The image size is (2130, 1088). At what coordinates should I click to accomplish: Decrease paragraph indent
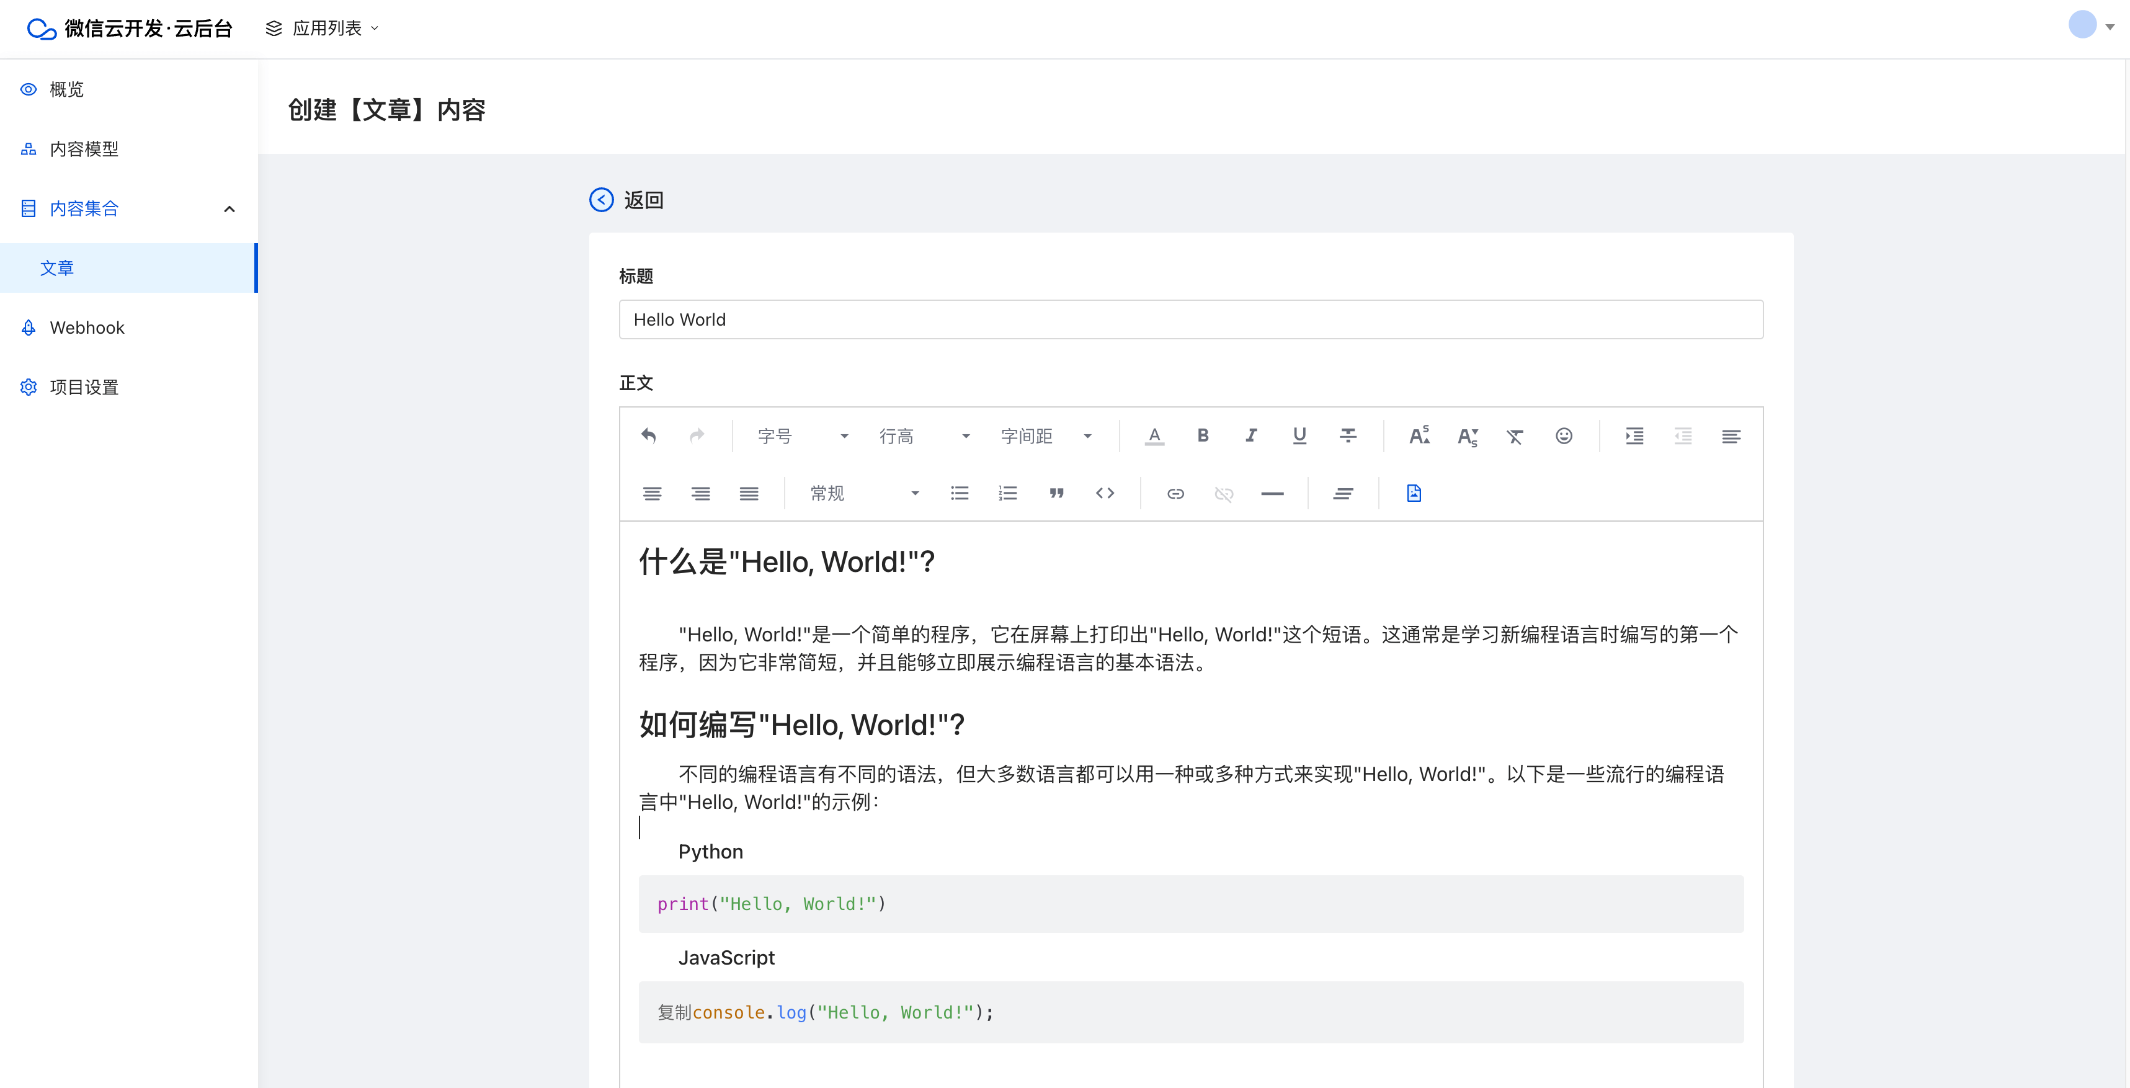1683,435
